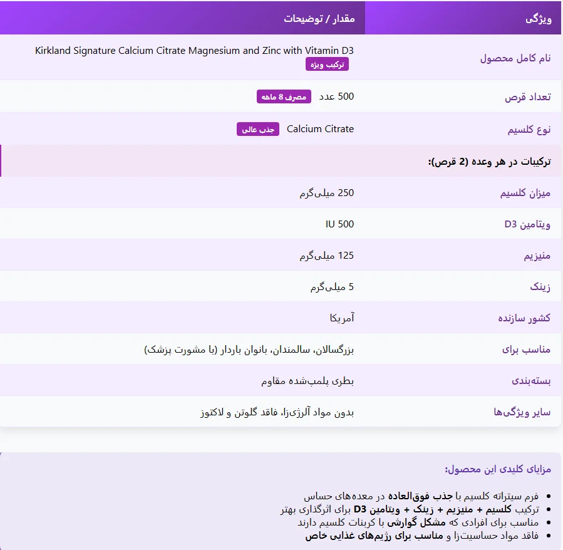Image resolution: width=563 pixels, height=550 pixels.
Task: Click the Kirkland Signature product name text
Action: pyautogui.click(x=194, y=50)
